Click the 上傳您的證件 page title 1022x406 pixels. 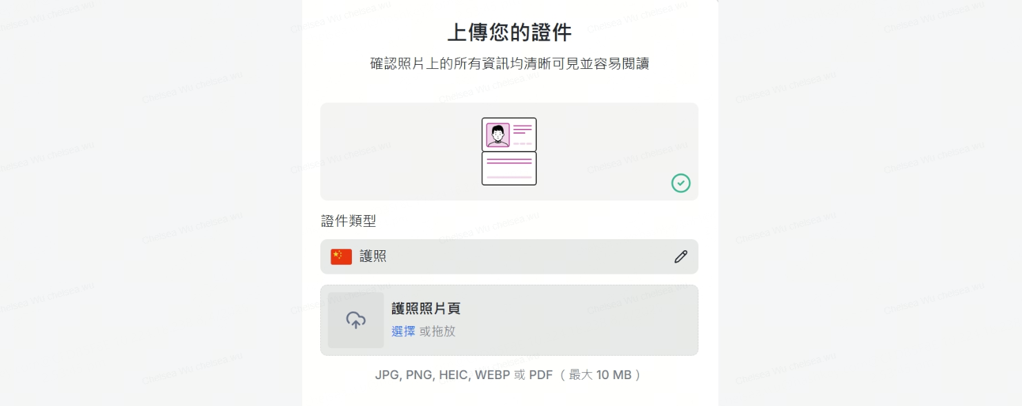pyautogui.click(x=509, y=32)
